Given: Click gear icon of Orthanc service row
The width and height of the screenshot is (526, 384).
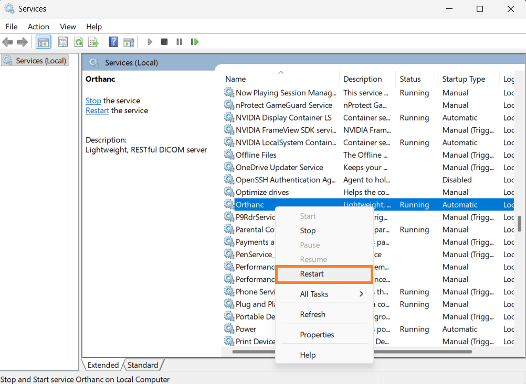Looking at the screenshot, I should [229, 204].
